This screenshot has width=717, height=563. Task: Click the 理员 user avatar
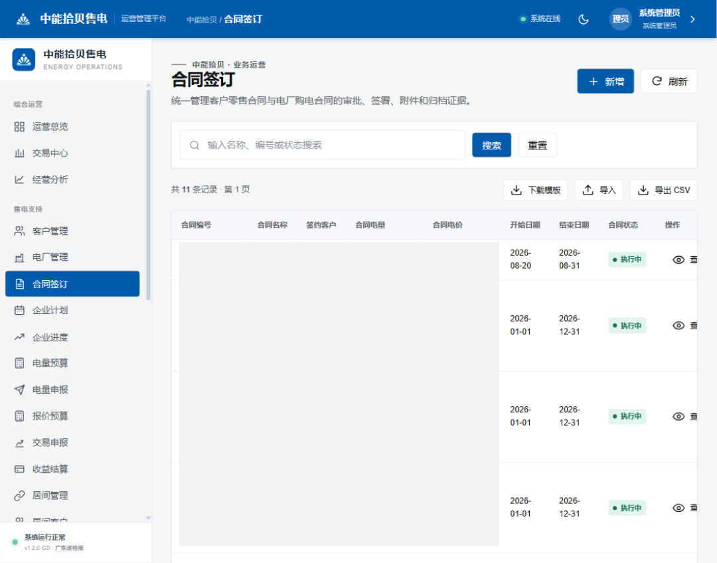click(621, 19)
